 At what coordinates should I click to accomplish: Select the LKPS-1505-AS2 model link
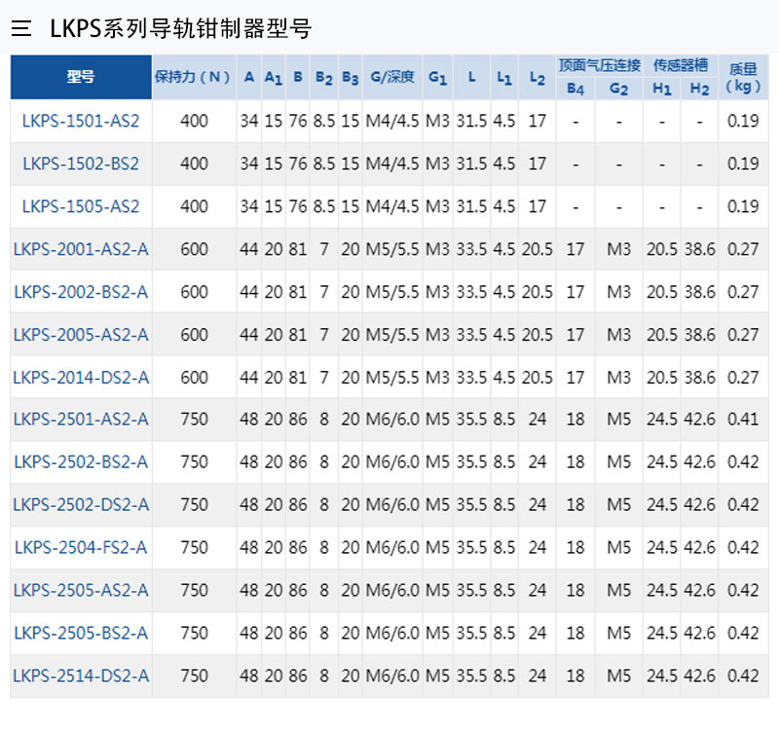tap(81, 206)
